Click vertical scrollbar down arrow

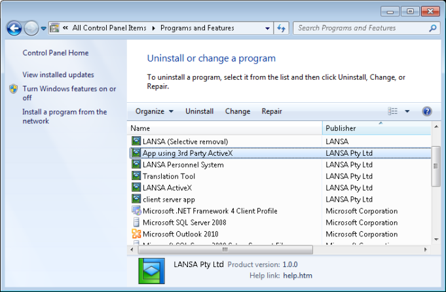point(436,240)
